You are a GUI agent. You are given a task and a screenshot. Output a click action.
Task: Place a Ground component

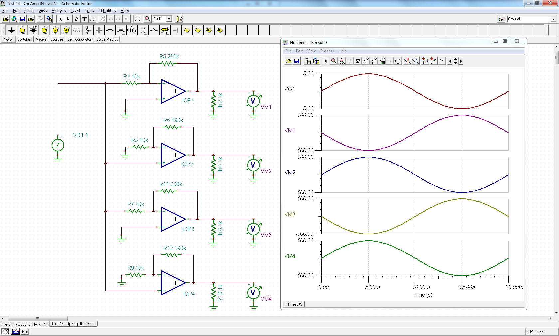coord(11,30)
